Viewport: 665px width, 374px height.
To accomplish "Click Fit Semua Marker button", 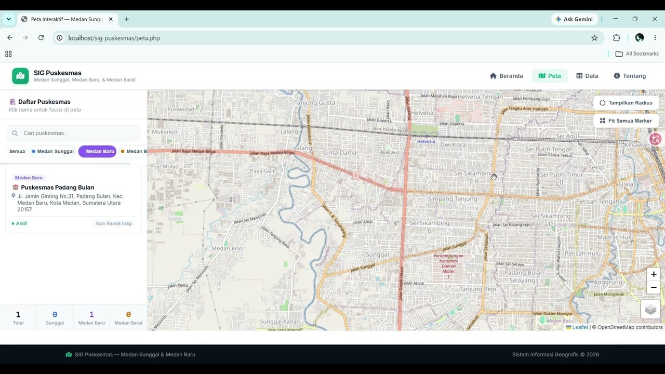I will (x=626, y=121).
